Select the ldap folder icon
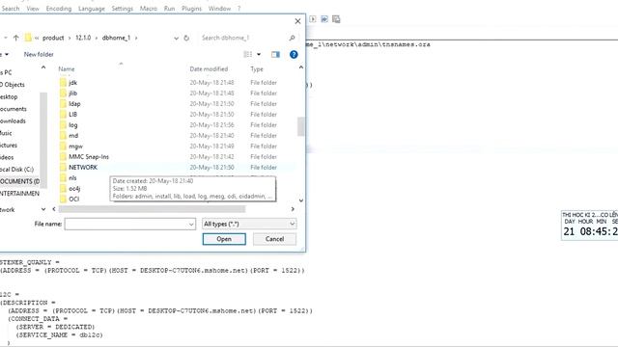The width and height of the screenshot is (618, 347). [x=63, y=104]
